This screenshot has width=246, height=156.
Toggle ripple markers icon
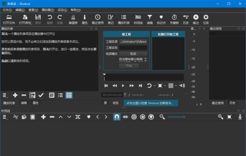(151, 117)
